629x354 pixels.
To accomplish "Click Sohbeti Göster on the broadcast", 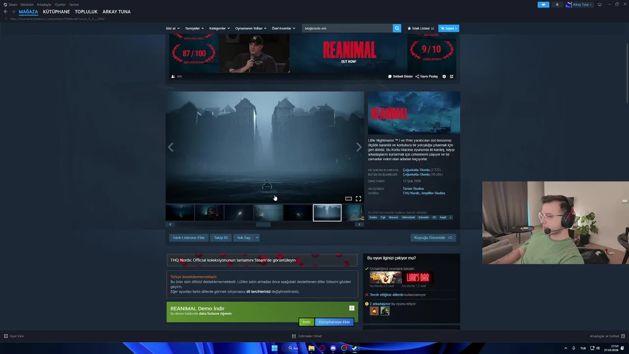I will pyautogui.click(x=400, y=77).
